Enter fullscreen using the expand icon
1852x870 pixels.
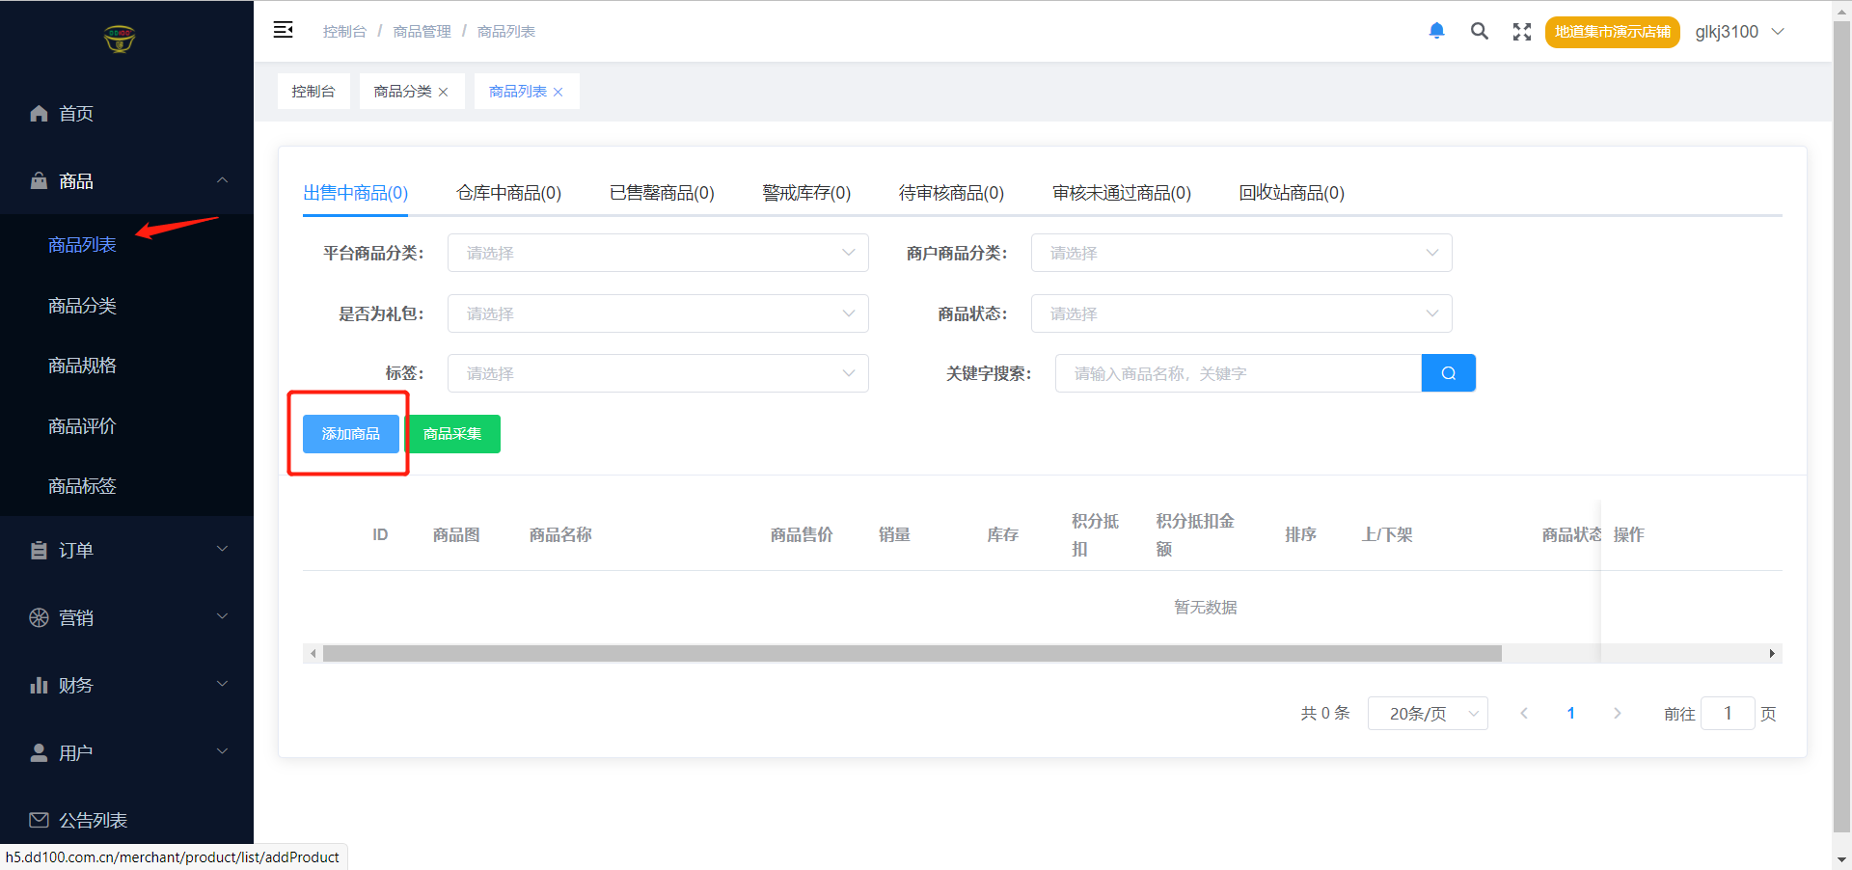point(1521,30)
